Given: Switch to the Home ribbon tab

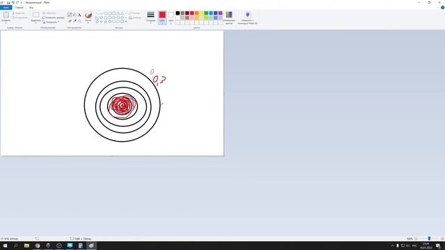Looking at the screenshot, I should pyautogui.click(x=19, y=8).
